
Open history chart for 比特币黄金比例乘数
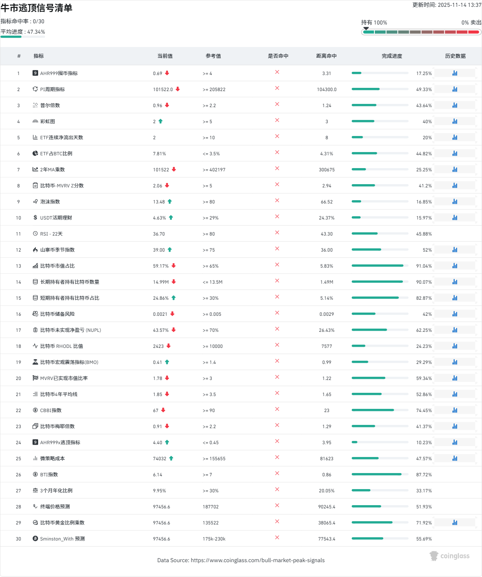click(455, 522)
